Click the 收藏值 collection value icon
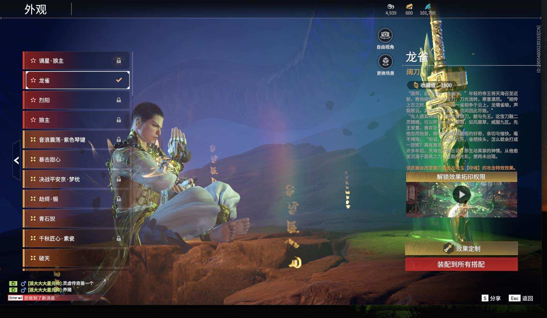 coord(416,85)
